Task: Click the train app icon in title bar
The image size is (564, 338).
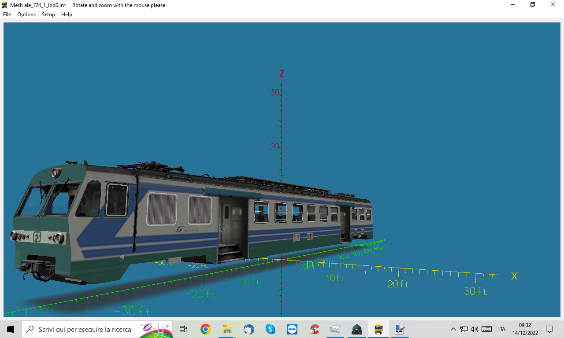Action: [x=5, y=5]
